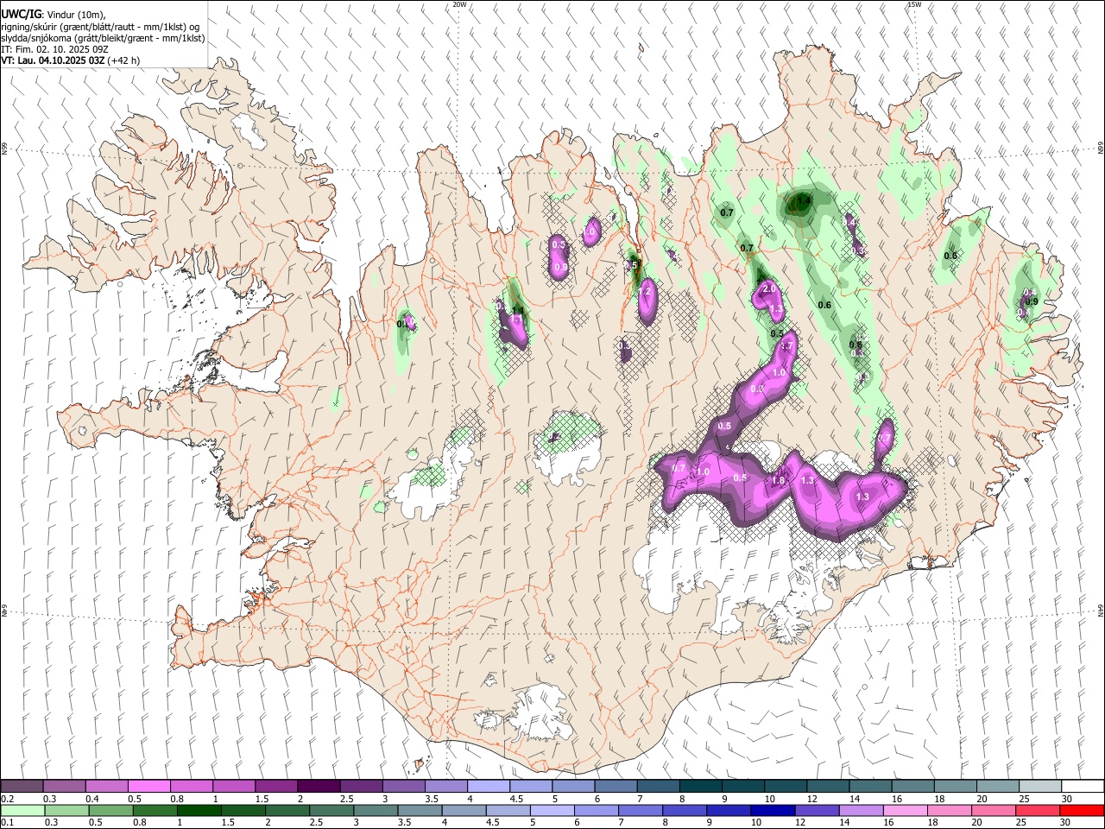Viewport: 1105px width, 829px height.
Task: Click the 15W longitude label at the top
Action: tap(914, 4)
